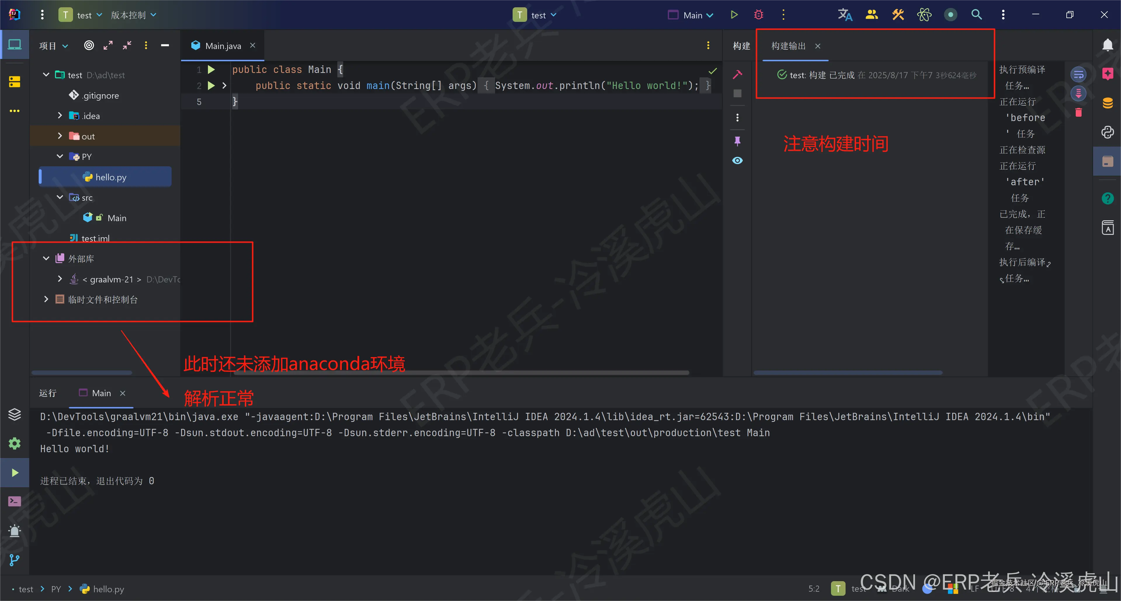The image size is (1121, 601).
Task: Open the Terminal tool window icon
Action: 14,502
